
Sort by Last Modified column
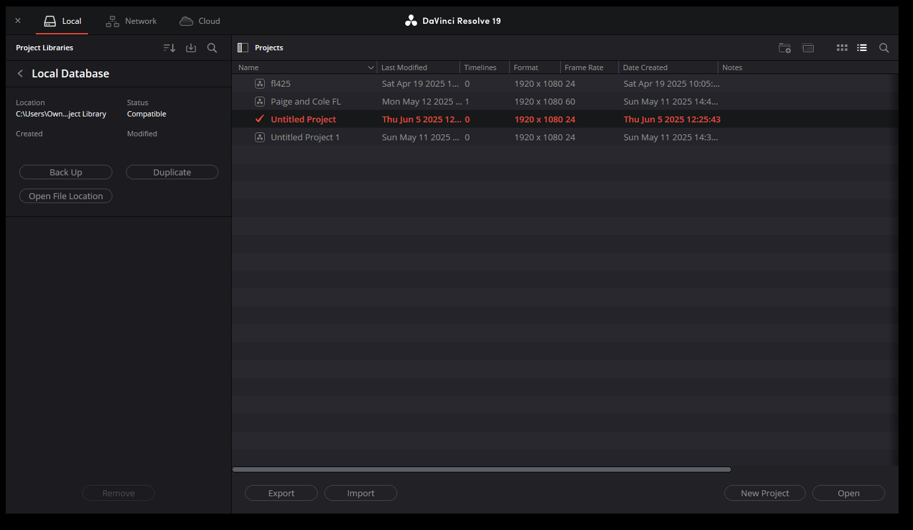[x=418, y=67]
